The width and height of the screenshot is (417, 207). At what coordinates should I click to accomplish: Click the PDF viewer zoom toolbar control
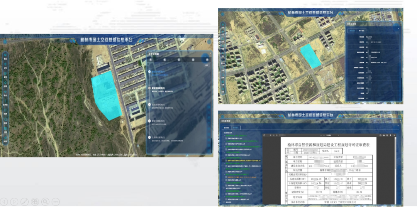point(328,135)
